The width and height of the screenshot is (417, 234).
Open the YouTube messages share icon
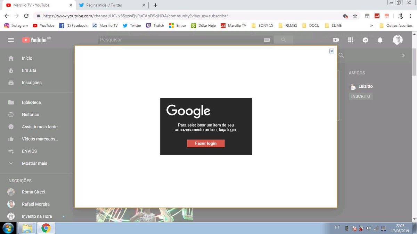(365, 40)
